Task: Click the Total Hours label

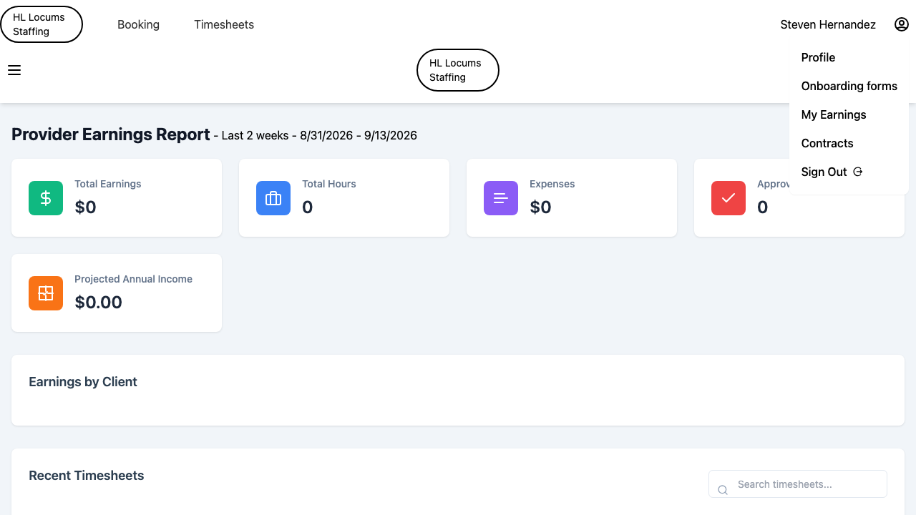Action: click(329, 184)
